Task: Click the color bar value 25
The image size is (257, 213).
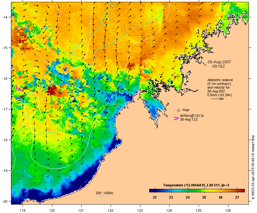Action: pos(204,197)
